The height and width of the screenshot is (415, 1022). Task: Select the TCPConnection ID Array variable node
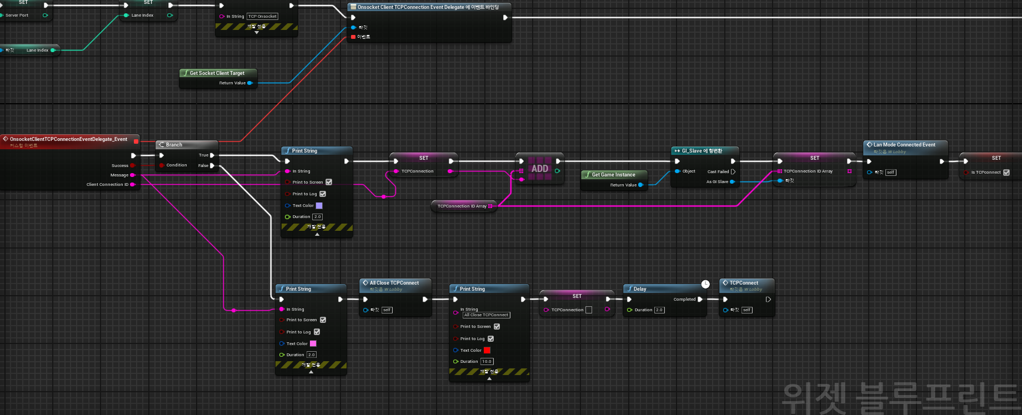(x=464, y=206)
